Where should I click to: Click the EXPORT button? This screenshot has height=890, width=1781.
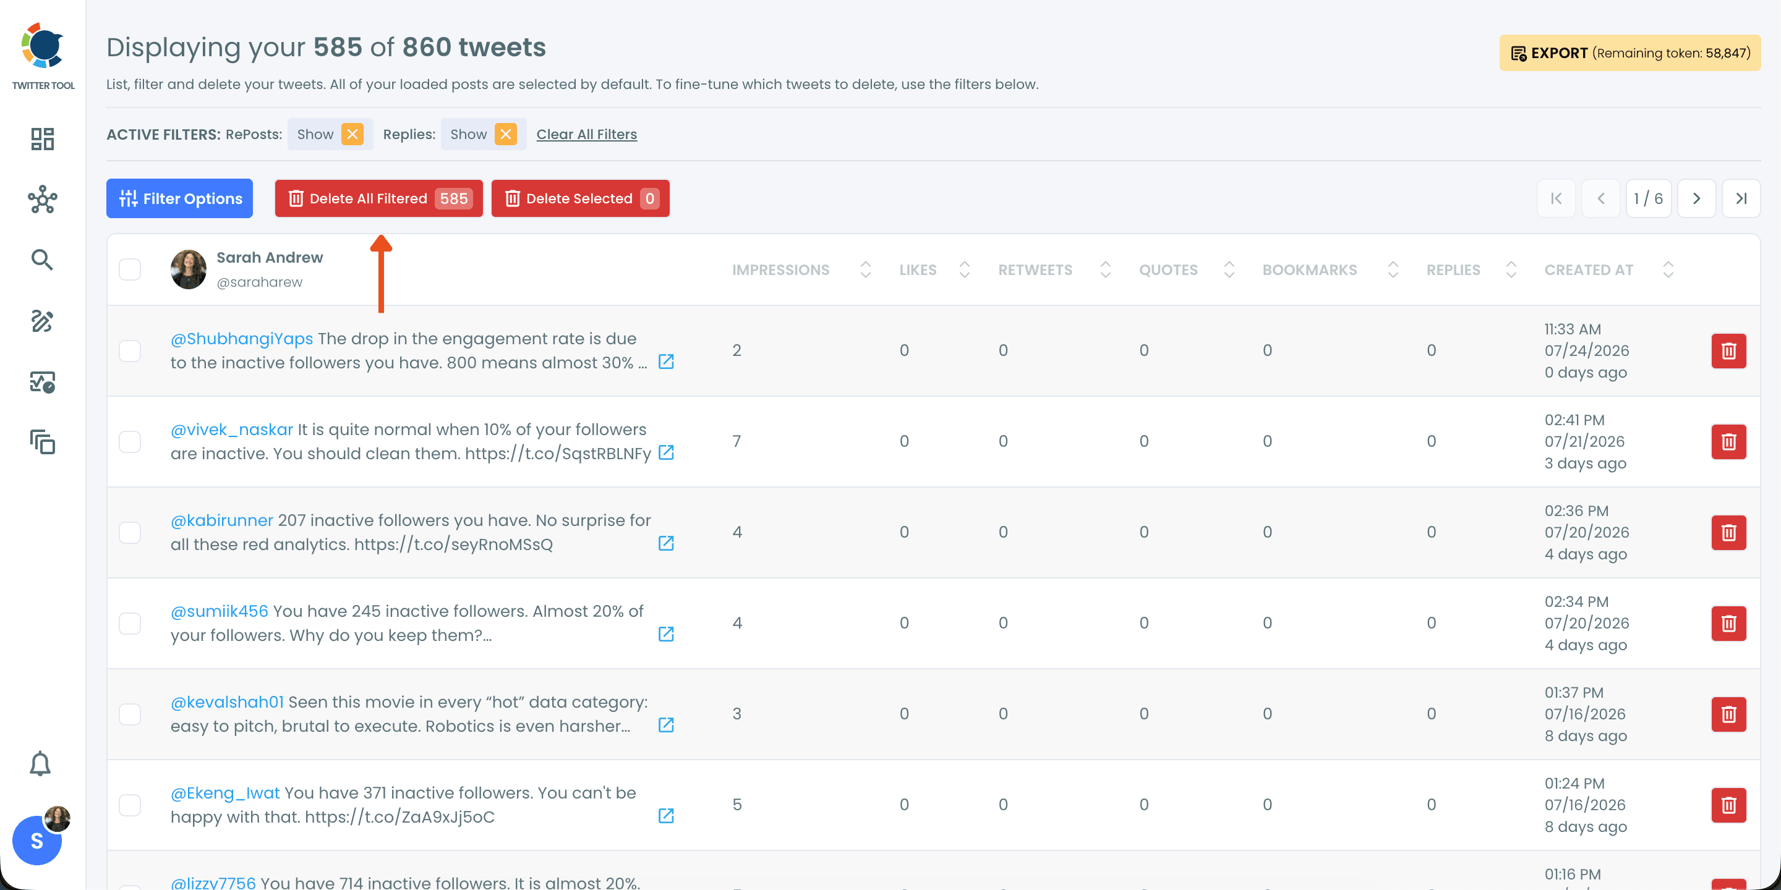(x=1629, y=53)
